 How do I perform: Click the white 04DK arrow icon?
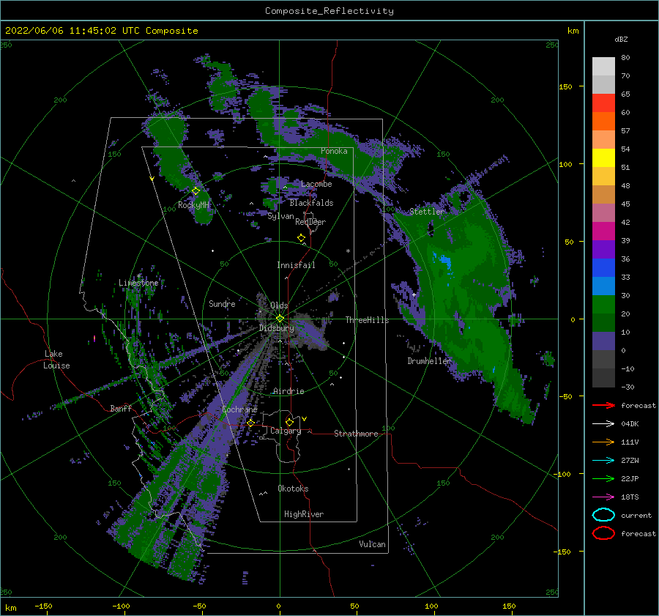(603, 424)
